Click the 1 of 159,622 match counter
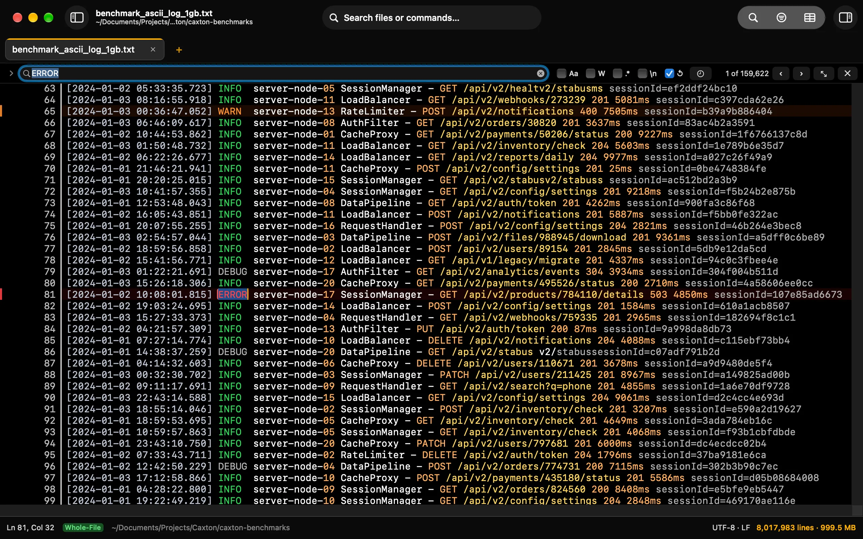Screen dimensions: 863x539 pos(747,73)
